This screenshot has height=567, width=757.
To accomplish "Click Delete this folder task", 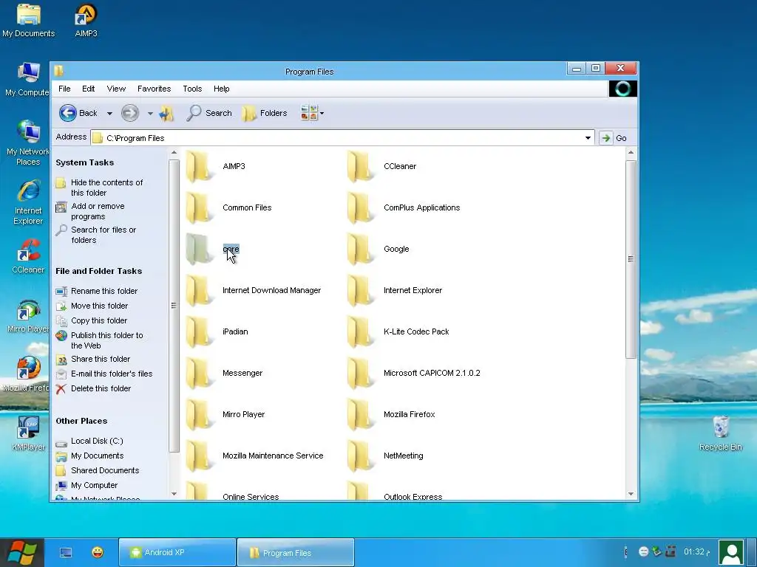I will pyautogui.click(x=101, y=388).
